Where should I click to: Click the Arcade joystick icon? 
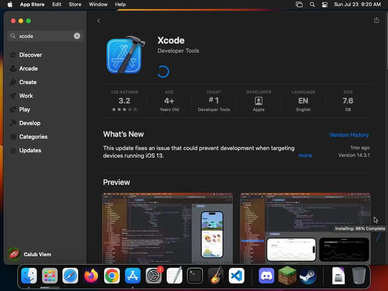pos(13,69)
